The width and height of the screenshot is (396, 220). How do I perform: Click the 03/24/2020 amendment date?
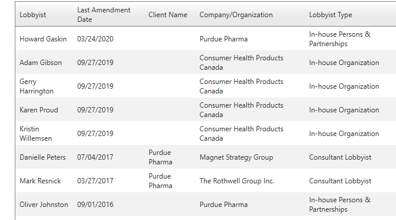point(95,39)
